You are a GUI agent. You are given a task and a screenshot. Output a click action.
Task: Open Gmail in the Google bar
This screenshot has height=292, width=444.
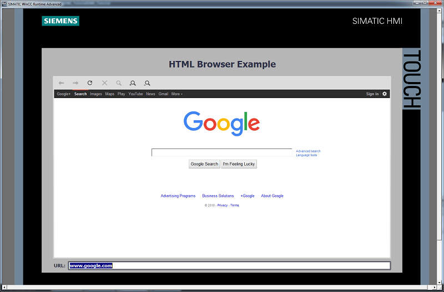[x=163, y=94]
